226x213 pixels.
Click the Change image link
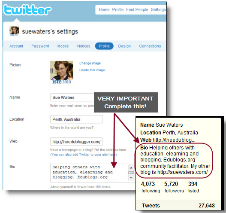(90, 63)
